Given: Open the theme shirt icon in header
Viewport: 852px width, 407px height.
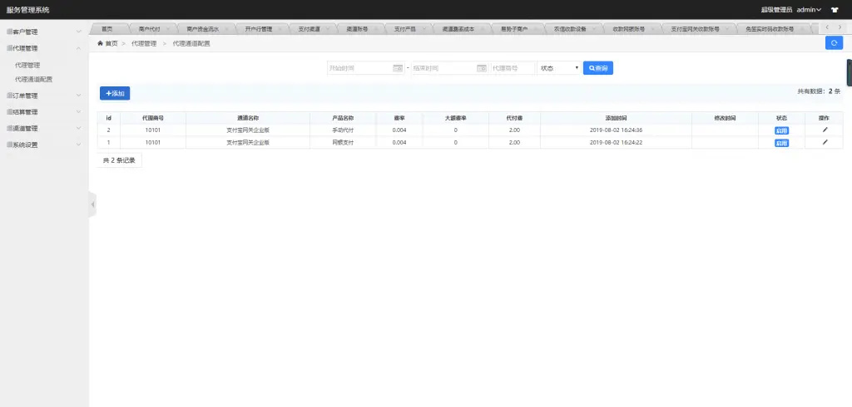Looking at the screenshot, I should pyautogui.click(x=835, y=10).
